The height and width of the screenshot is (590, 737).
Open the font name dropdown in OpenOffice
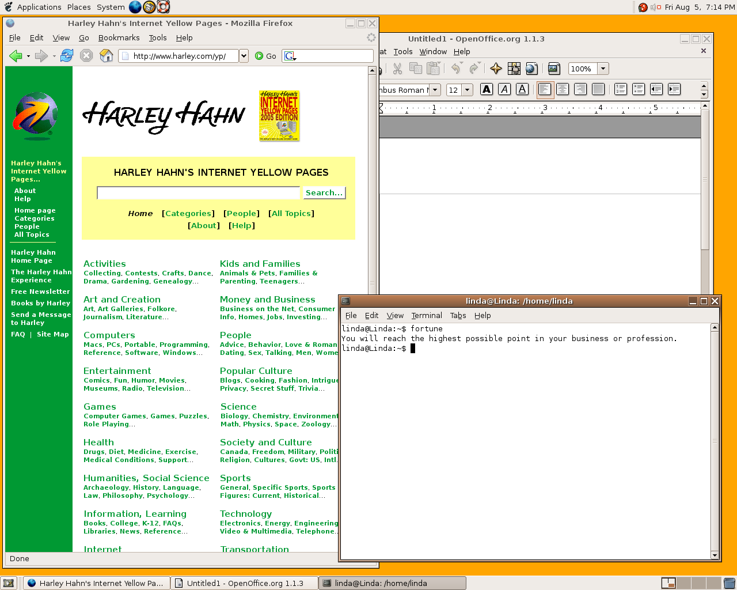pos(436,90)
